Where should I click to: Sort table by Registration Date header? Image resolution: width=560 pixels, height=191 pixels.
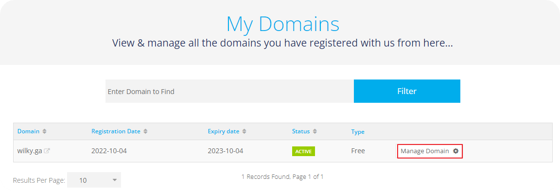pyautogui.click(x=116, y=131)
